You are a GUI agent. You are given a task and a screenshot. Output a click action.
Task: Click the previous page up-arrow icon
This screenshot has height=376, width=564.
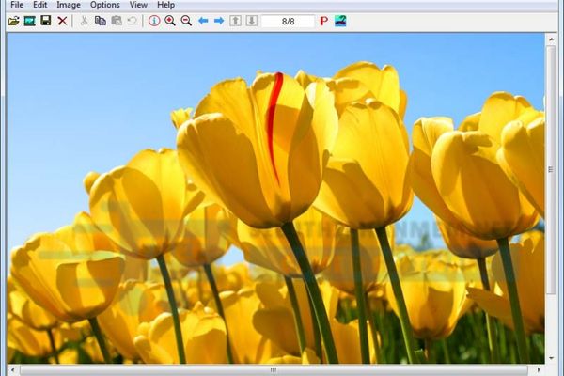tap(236, 21)
